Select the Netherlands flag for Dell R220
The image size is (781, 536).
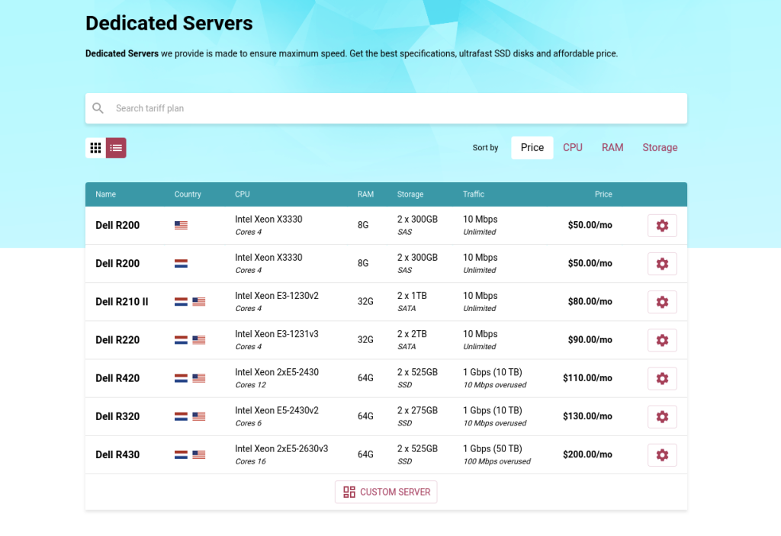click(x=181, y=340)
